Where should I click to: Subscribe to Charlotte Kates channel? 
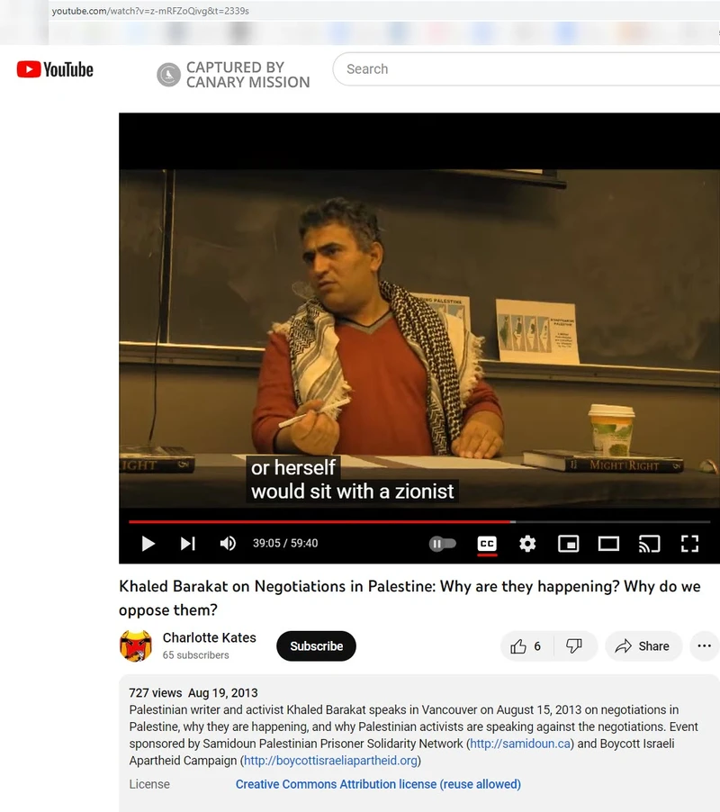(x=316, y=646)
